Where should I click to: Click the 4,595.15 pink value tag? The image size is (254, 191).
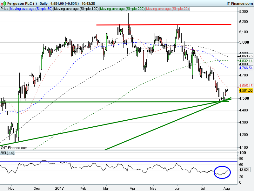pyautogui.click(x=246, y=86)
